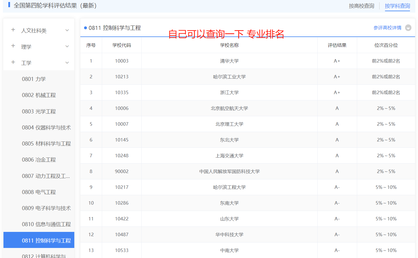The height and width of the screenshot is (258, 418).
Task: Click the plus icon beside 人文社科类
Action: 13,30
